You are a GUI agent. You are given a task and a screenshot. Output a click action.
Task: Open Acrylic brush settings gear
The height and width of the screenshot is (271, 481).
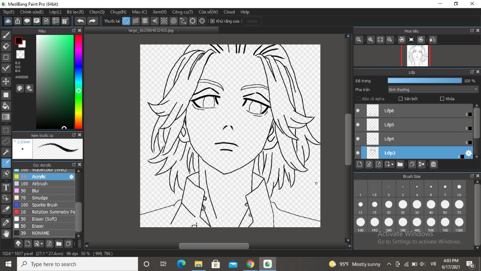coord(71,177)
